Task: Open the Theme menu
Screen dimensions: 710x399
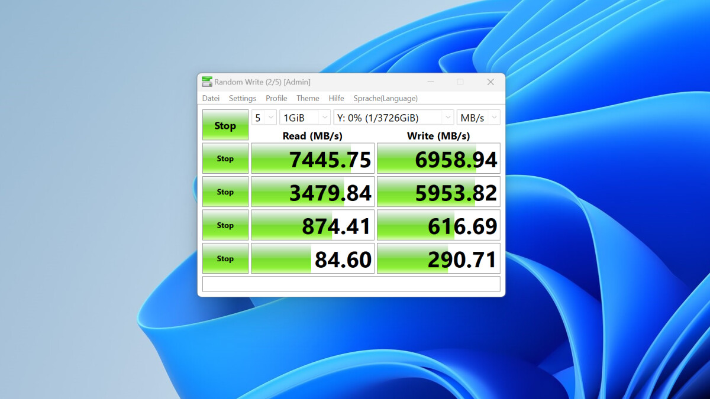Action: tap(308, 98)
